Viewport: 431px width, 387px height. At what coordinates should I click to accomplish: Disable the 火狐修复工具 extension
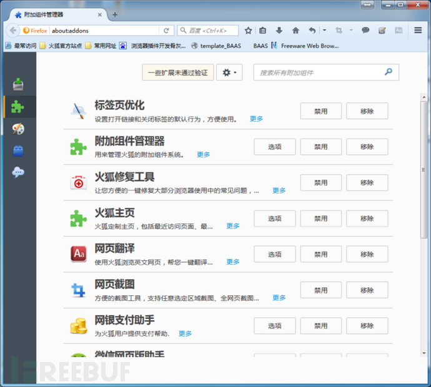321,182
